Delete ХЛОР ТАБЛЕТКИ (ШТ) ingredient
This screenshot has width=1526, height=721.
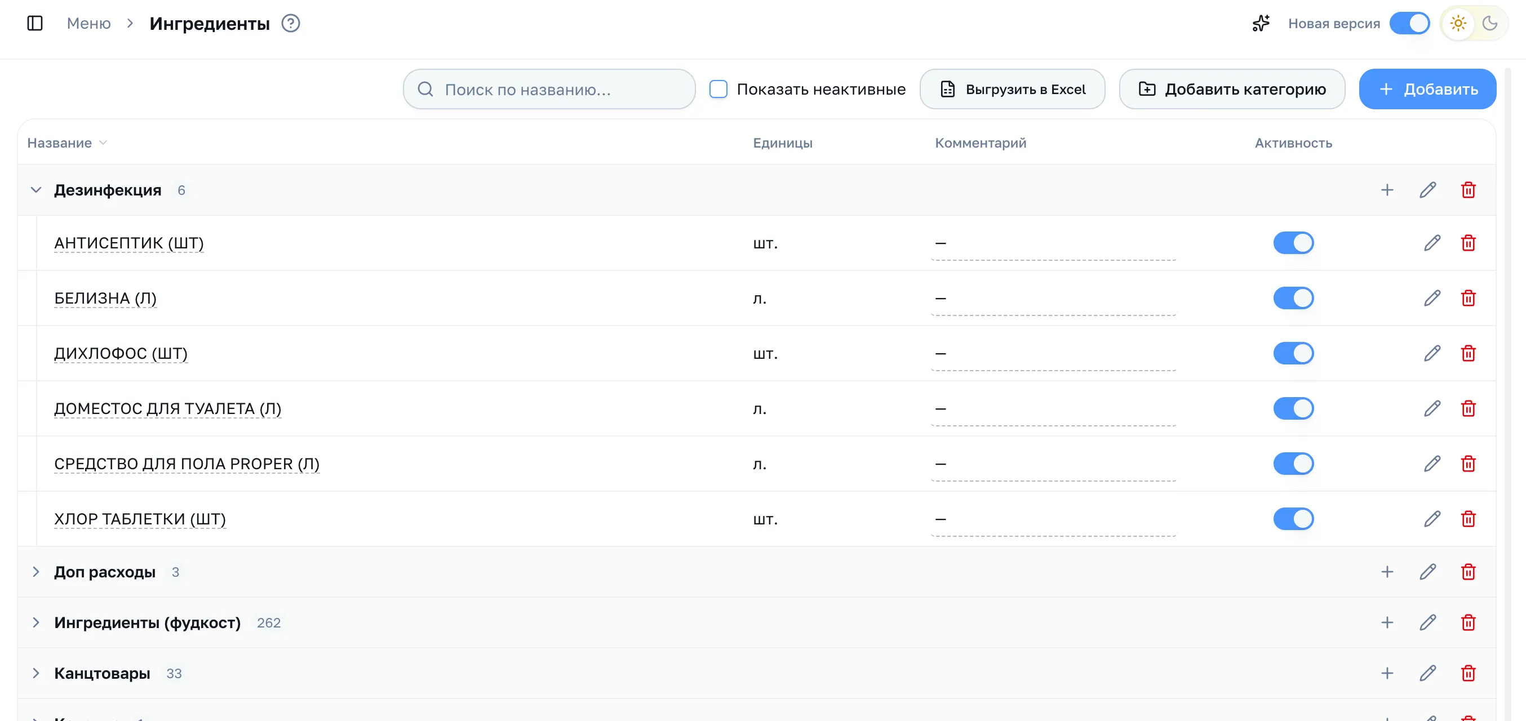(1468, 519)
